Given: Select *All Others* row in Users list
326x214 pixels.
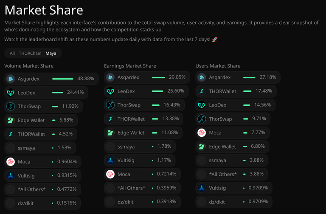Looking at the screenshot, I should (x=232, y=174).
